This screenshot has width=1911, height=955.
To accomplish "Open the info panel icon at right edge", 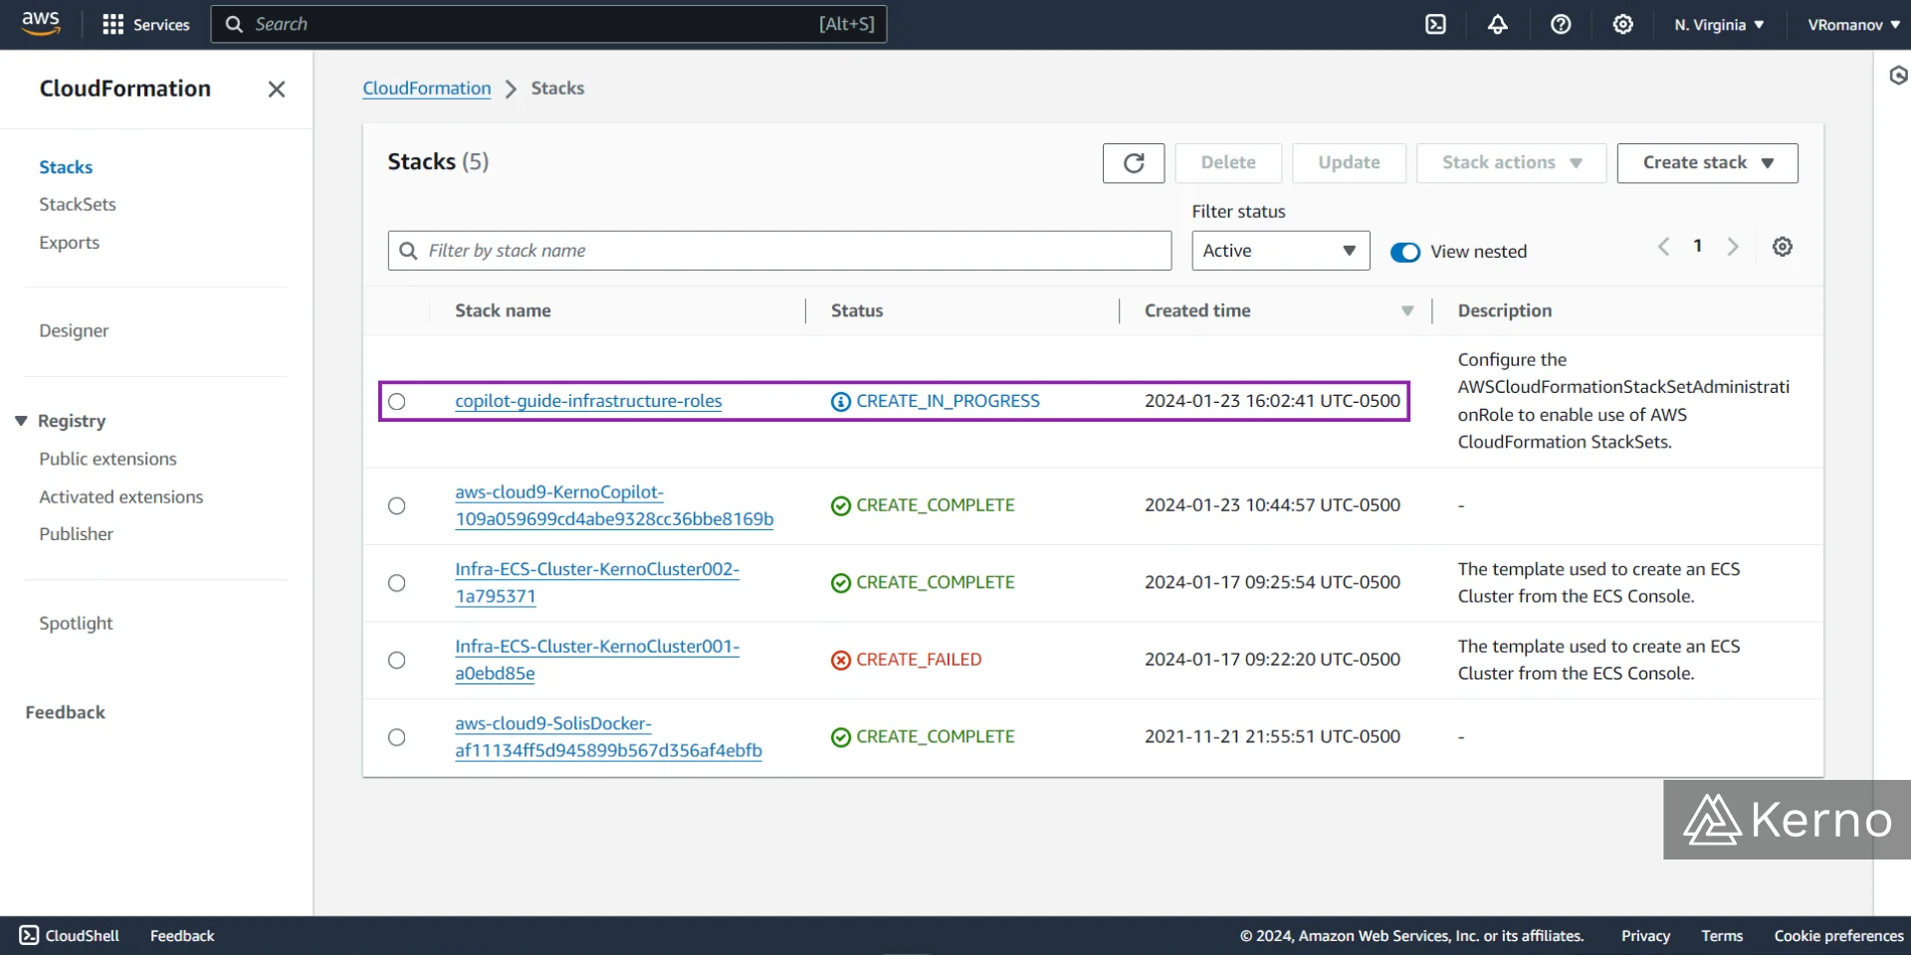I will 1898,75.
